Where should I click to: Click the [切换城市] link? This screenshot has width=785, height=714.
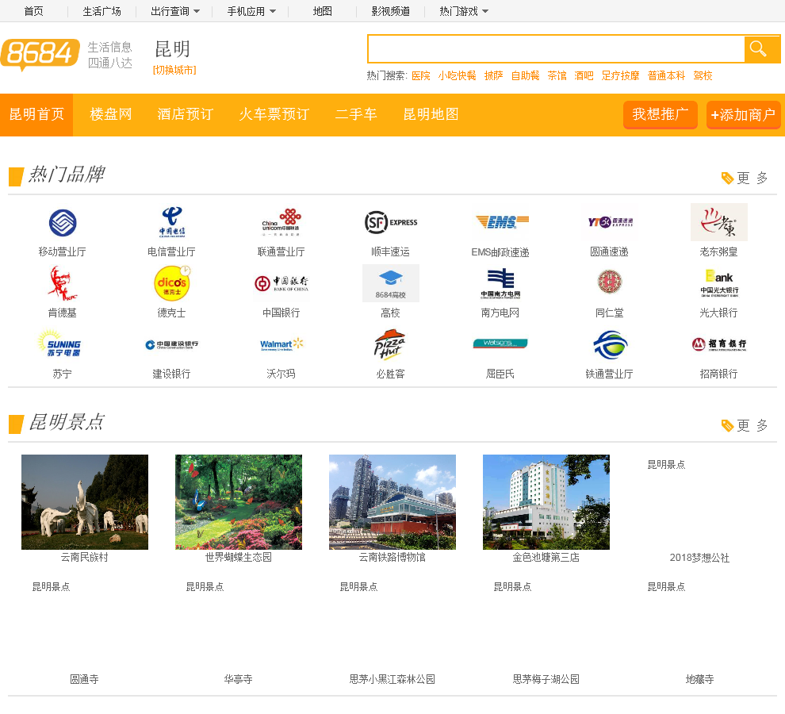(x=174, y=70)
